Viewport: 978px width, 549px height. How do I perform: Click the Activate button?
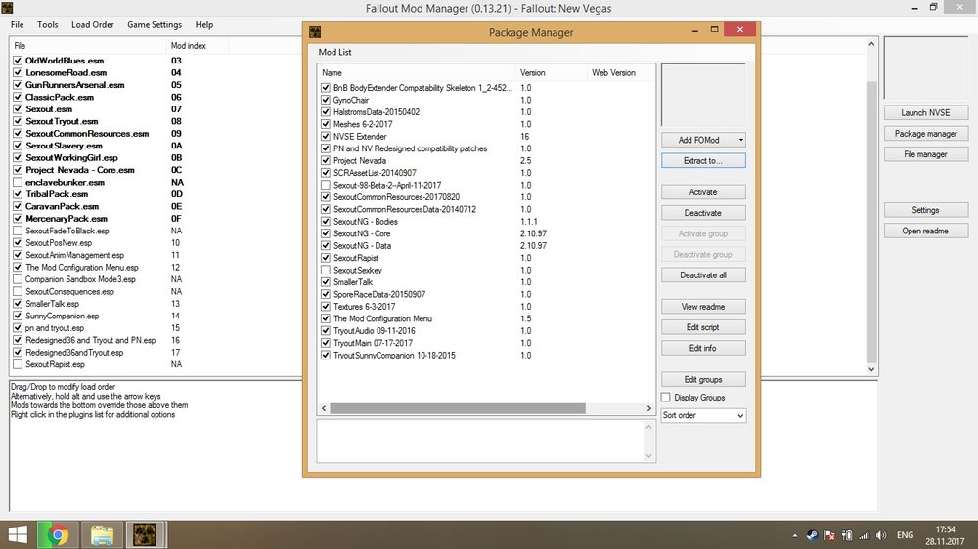coord(703,191)
